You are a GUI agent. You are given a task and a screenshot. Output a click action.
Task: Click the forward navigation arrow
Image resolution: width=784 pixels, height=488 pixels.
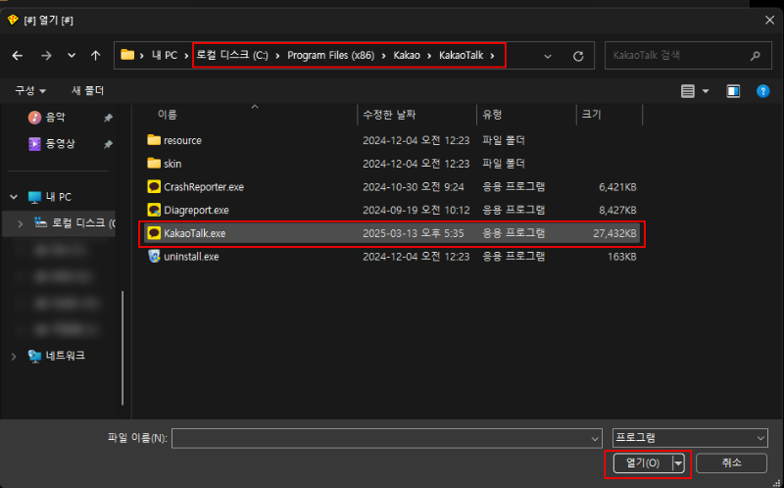[x=46, y=56]
